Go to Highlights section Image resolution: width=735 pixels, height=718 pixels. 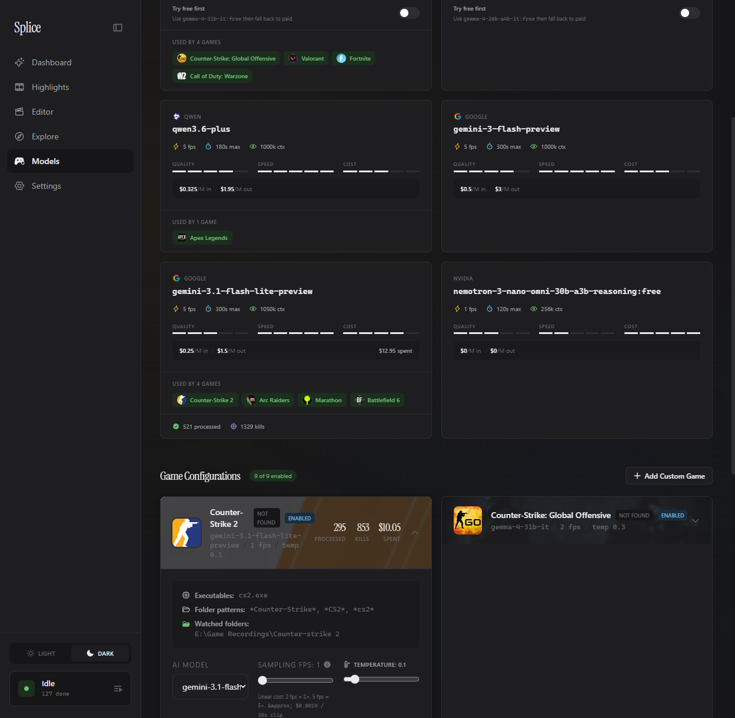point(70,87)
